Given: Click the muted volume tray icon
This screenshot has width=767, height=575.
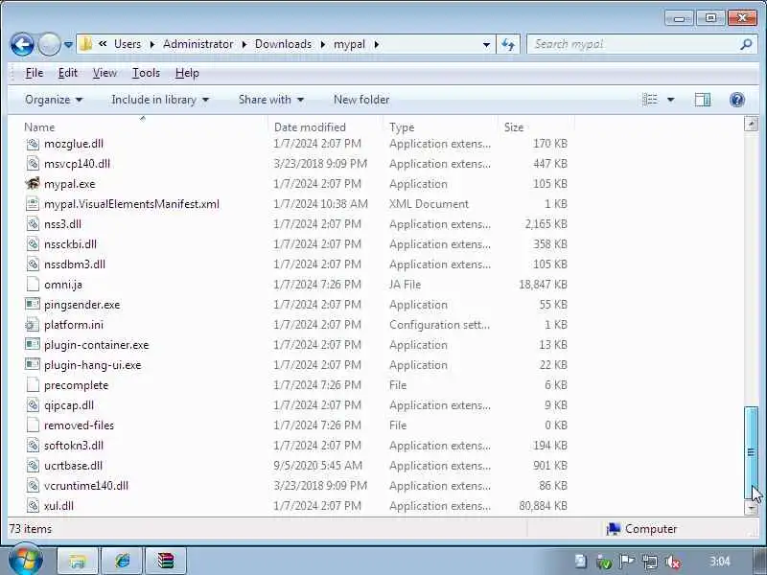Looking at the screenshot, I should pos(673,562).
